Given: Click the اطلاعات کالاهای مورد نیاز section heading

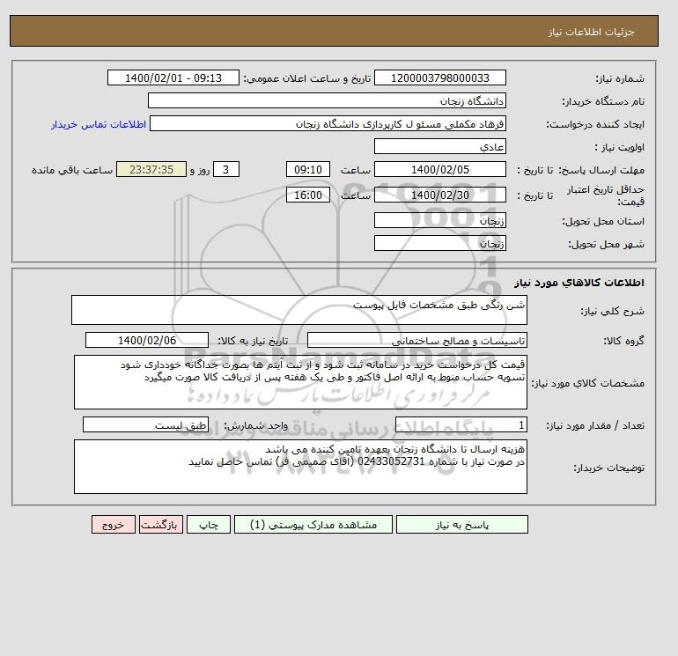Looking at the screenshot, I should [579, 283].
